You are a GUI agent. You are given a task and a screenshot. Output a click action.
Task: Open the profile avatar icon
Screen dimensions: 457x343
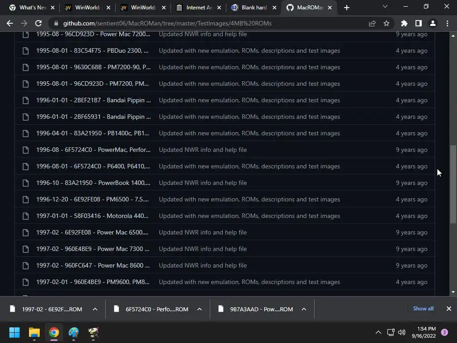tap(433, 23)
